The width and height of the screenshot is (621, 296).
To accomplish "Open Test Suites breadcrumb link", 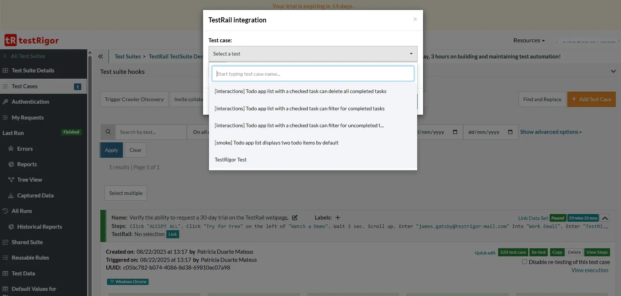I will (x=128, y=56).
